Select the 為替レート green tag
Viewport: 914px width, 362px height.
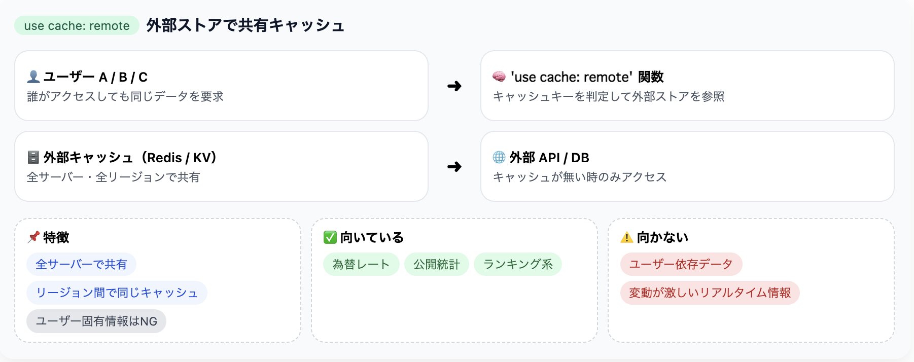coord(361,264)
